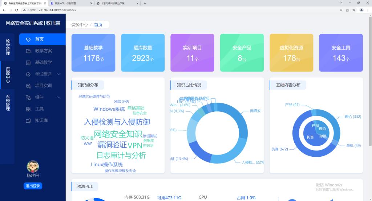Click VPN in the word cloud
The image size is (372, 201).
tap(135, 145)
